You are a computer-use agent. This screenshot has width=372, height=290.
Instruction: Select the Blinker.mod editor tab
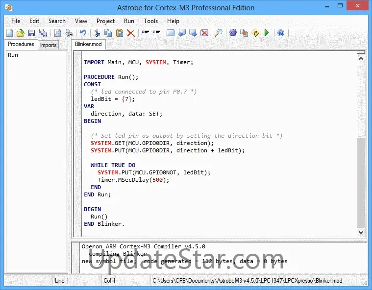tap(88, 44)
